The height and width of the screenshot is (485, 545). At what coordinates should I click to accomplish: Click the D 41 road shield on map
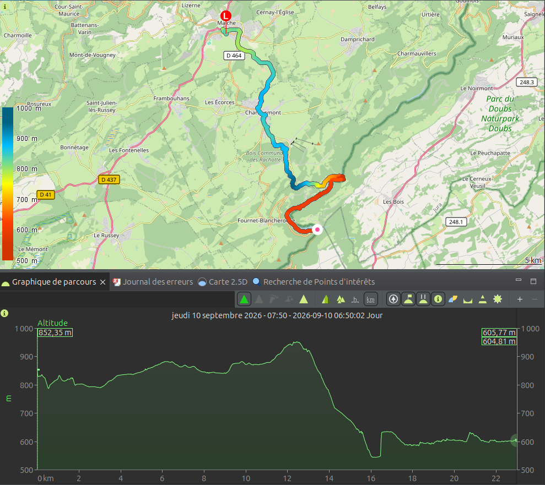46,195
